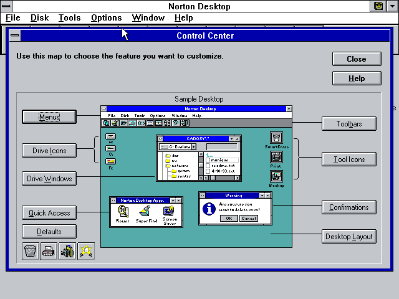The width and height of the screenshot is (399, 299).
Task: Click the title bar dropdown arrow beside Norton icon
Action: (393, 6)
